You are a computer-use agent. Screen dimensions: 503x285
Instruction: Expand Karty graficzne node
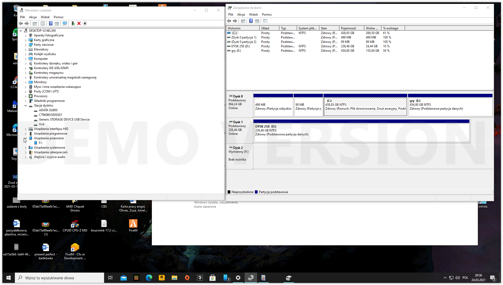25,40
